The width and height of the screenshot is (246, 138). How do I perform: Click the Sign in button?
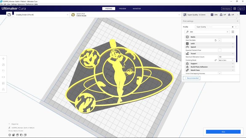241,9
